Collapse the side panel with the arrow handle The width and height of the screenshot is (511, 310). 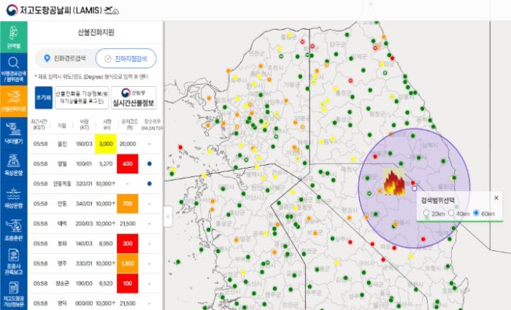coord(169,217)
